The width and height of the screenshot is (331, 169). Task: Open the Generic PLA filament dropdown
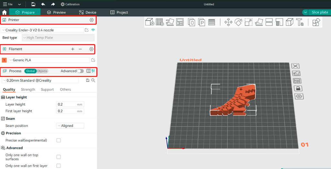point(49,60)
